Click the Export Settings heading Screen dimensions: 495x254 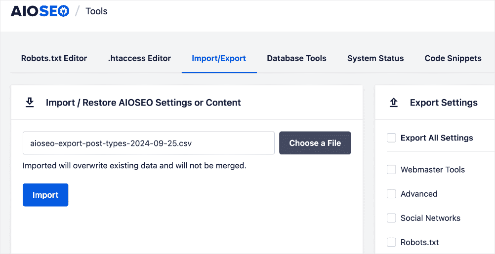tap(444, 103)
